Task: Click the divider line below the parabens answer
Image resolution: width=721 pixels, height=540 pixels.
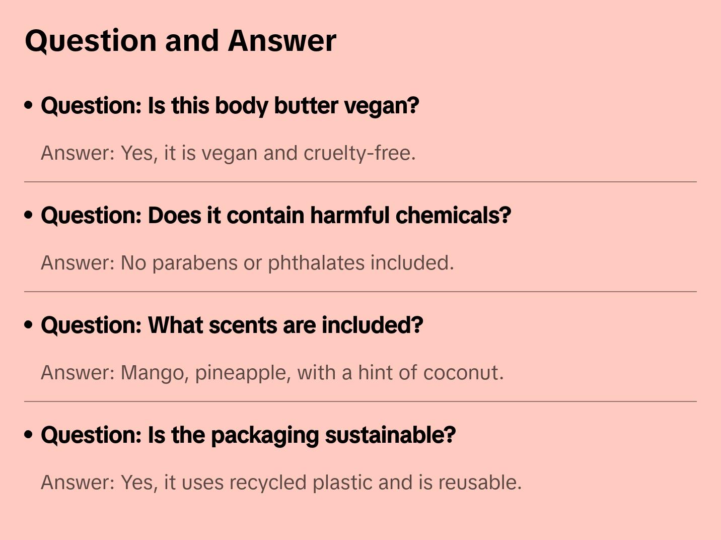Action: pyautogui.click(x=360, y=292)
